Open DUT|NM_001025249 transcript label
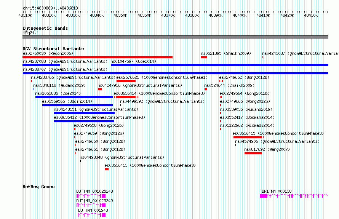 click(94, 201)
